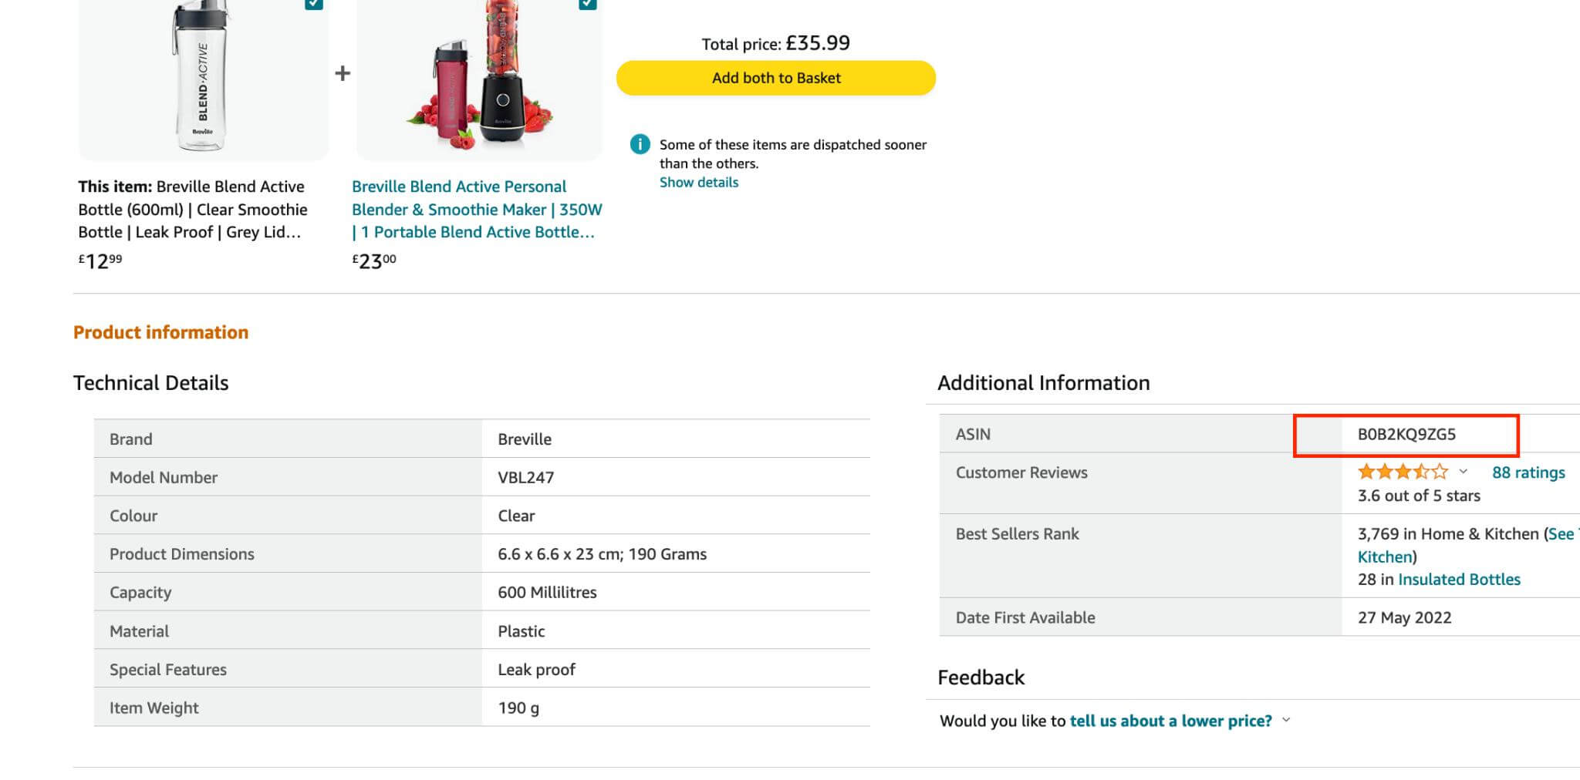
Task: Open Breville Blend Active Personal Blender link
Action: [477, 209]
